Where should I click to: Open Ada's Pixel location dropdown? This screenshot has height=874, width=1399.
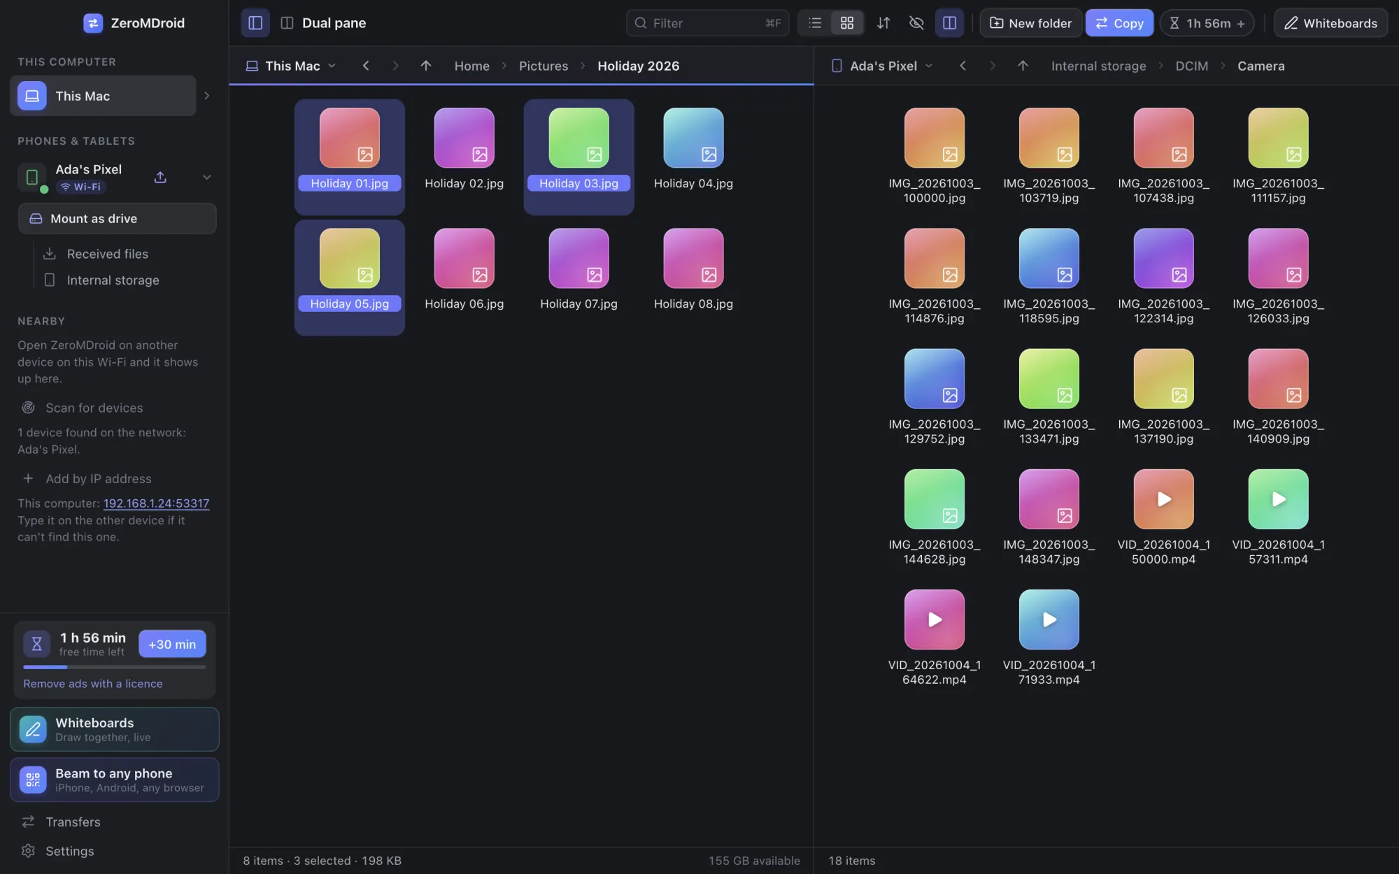click(x=881, y=66)
